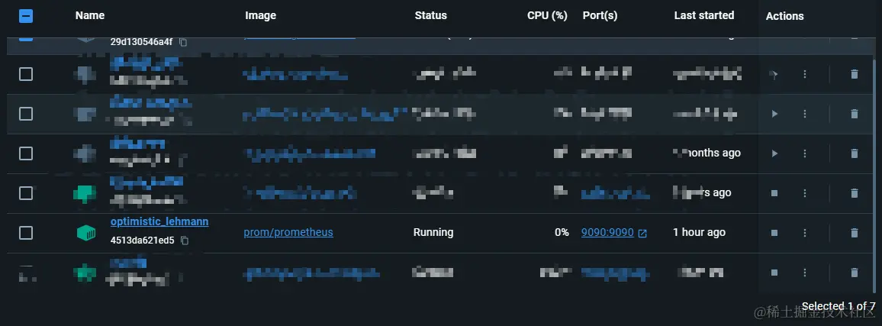The image size is (882, 326).
Task: Click the 'Running' status of optimistic_lehmann
Action: 433,233
